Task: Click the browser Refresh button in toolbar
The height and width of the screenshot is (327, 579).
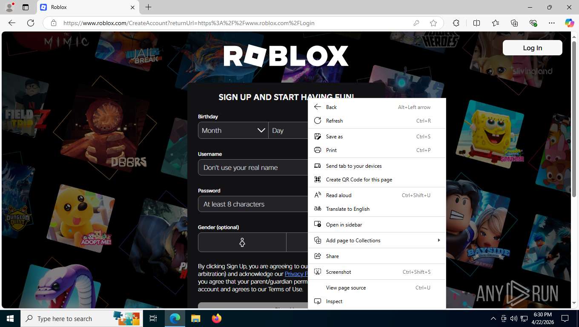Action: [x=31, y=23]
